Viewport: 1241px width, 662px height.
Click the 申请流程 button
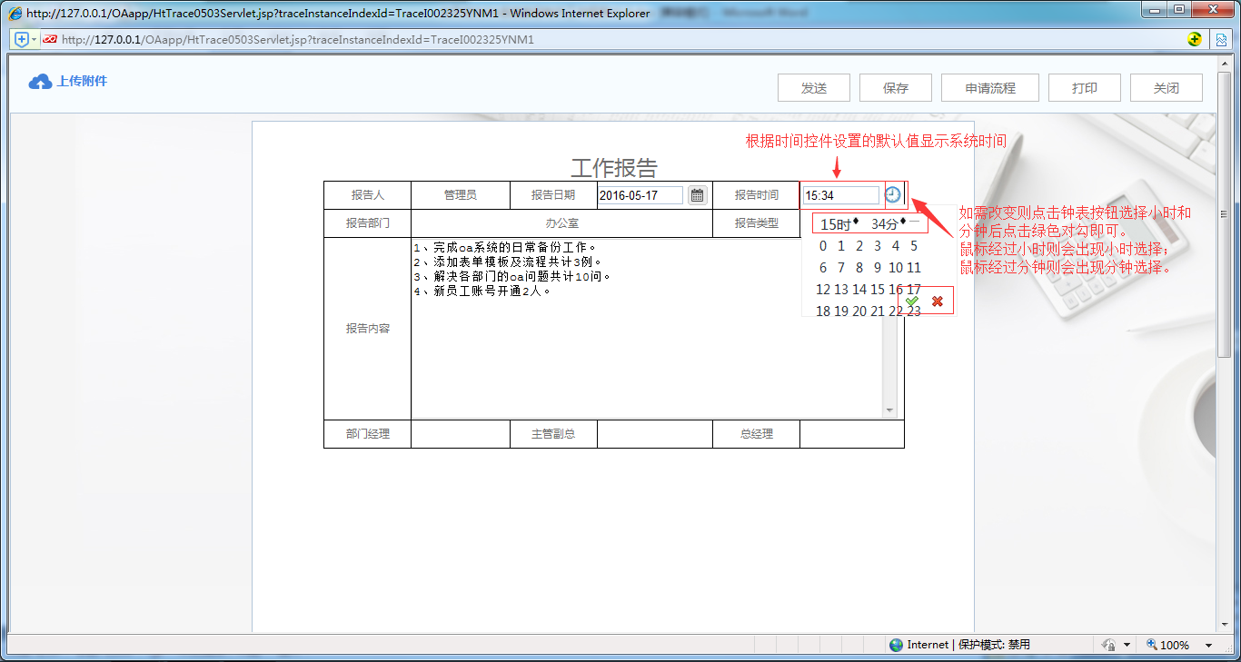[989, 87]
